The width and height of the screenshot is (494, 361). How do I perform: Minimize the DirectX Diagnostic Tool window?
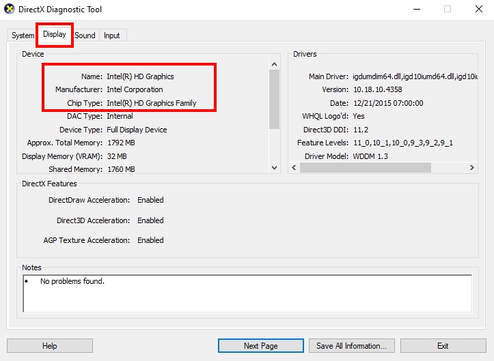(417, 9)
